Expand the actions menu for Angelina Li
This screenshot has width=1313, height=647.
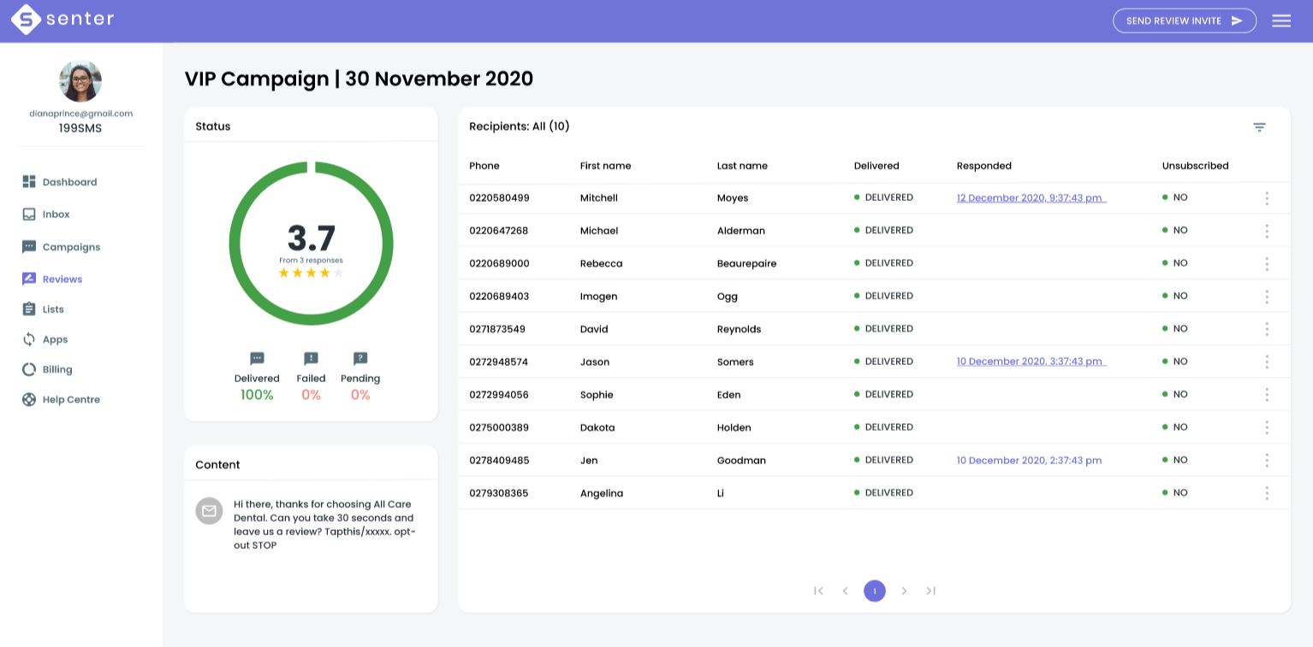tap(1266, 493)
